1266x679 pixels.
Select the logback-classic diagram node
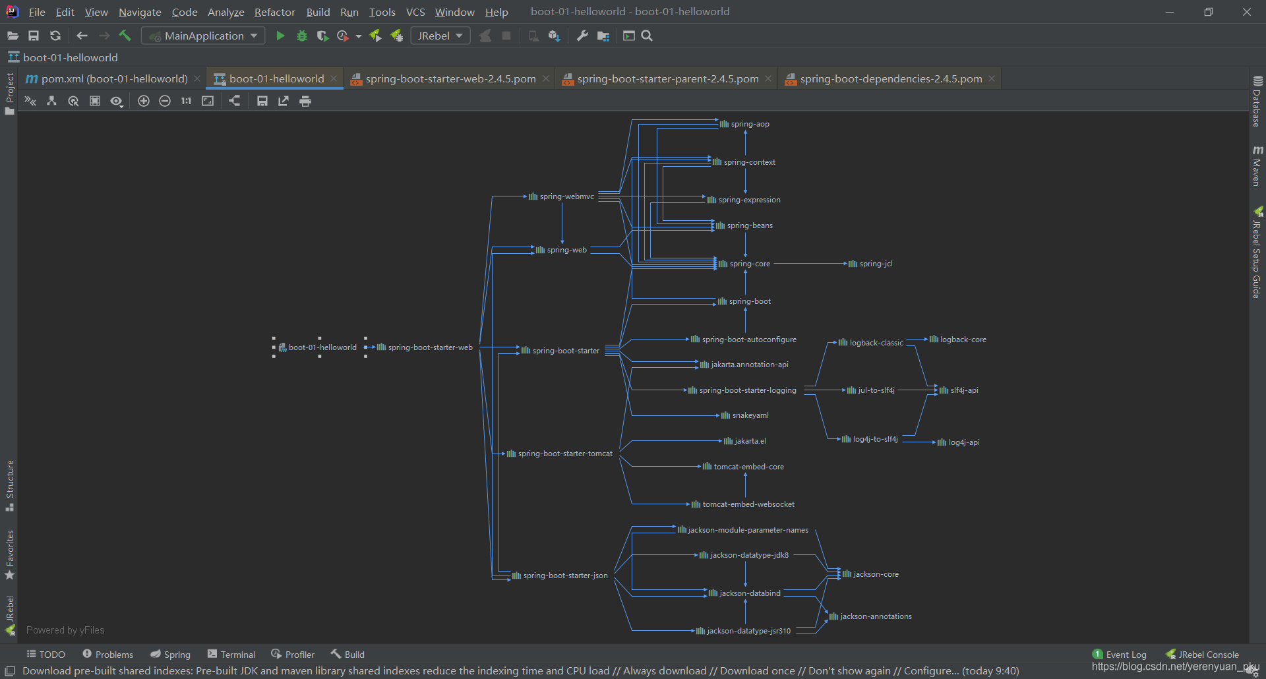(870, 343)
